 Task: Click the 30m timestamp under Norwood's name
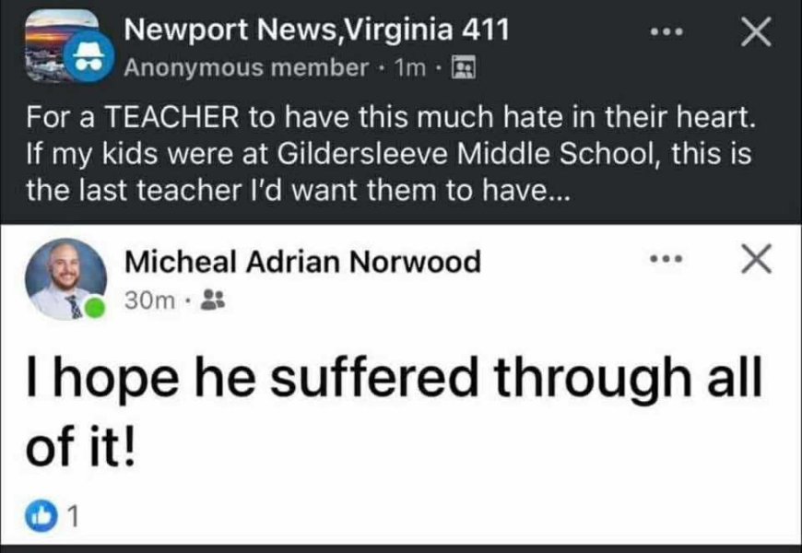click(150, 300)
